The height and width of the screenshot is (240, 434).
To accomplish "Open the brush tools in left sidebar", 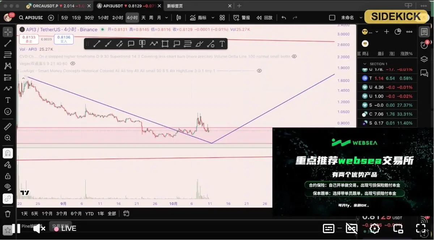I will point(8,88).
